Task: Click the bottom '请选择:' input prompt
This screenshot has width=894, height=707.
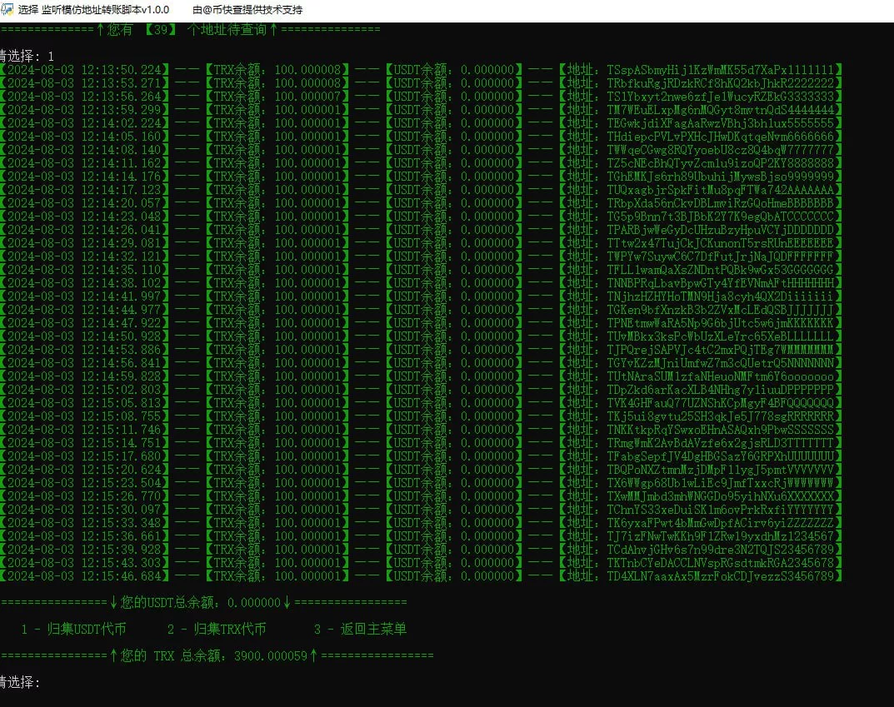Action: [20, 682]
